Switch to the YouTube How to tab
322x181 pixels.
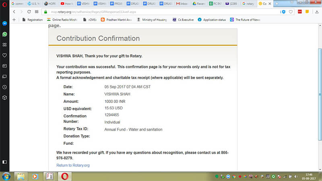point(67,4)
